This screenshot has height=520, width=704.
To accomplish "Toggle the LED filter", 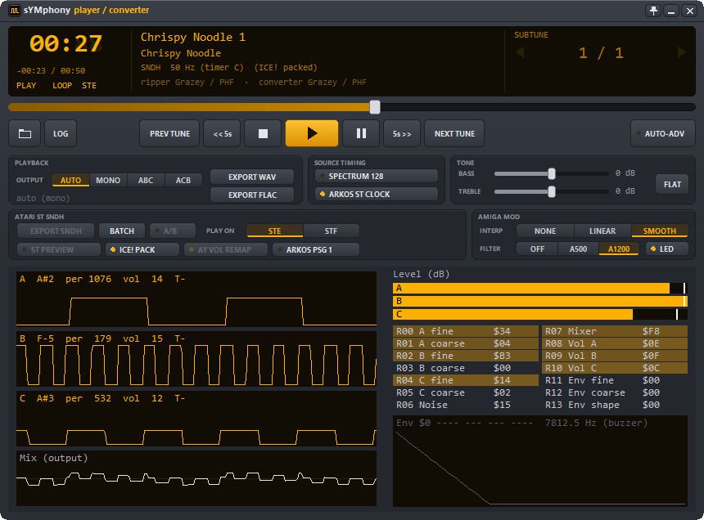I will click(666, 249).
